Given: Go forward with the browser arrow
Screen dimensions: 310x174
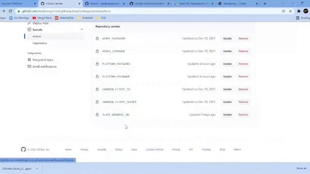Looking at the screenshot, I should [3, 11].
